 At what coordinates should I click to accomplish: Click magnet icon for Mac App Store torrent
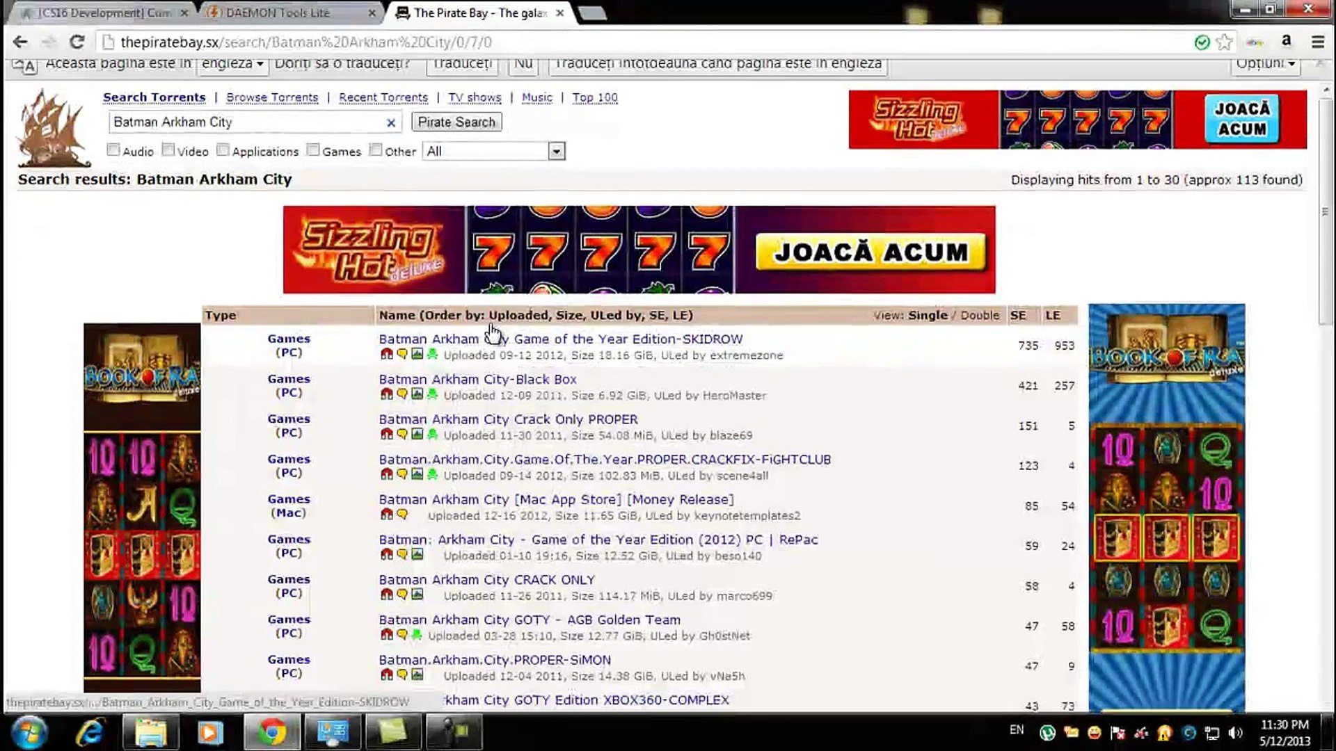click(x=387, y=515)
